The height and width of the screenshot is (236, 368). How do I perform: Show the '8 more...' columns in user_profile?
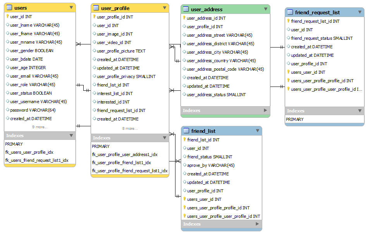click(130, 129)
